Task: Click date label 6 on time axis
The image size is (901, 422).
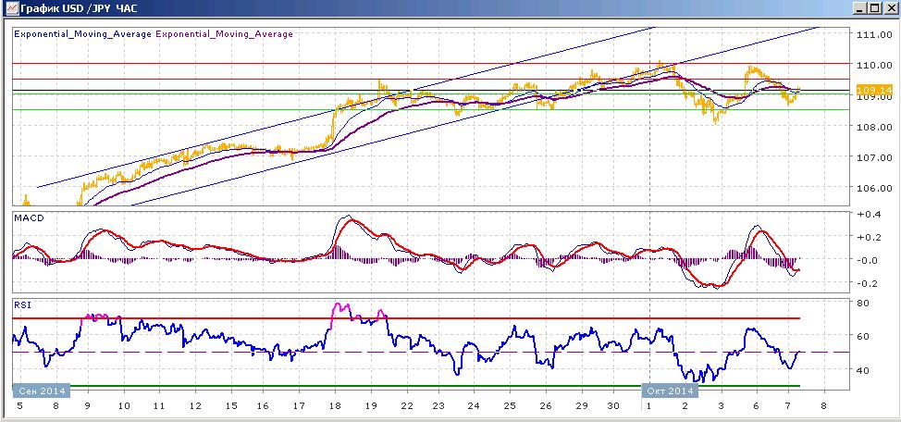Action: (756, 406)
